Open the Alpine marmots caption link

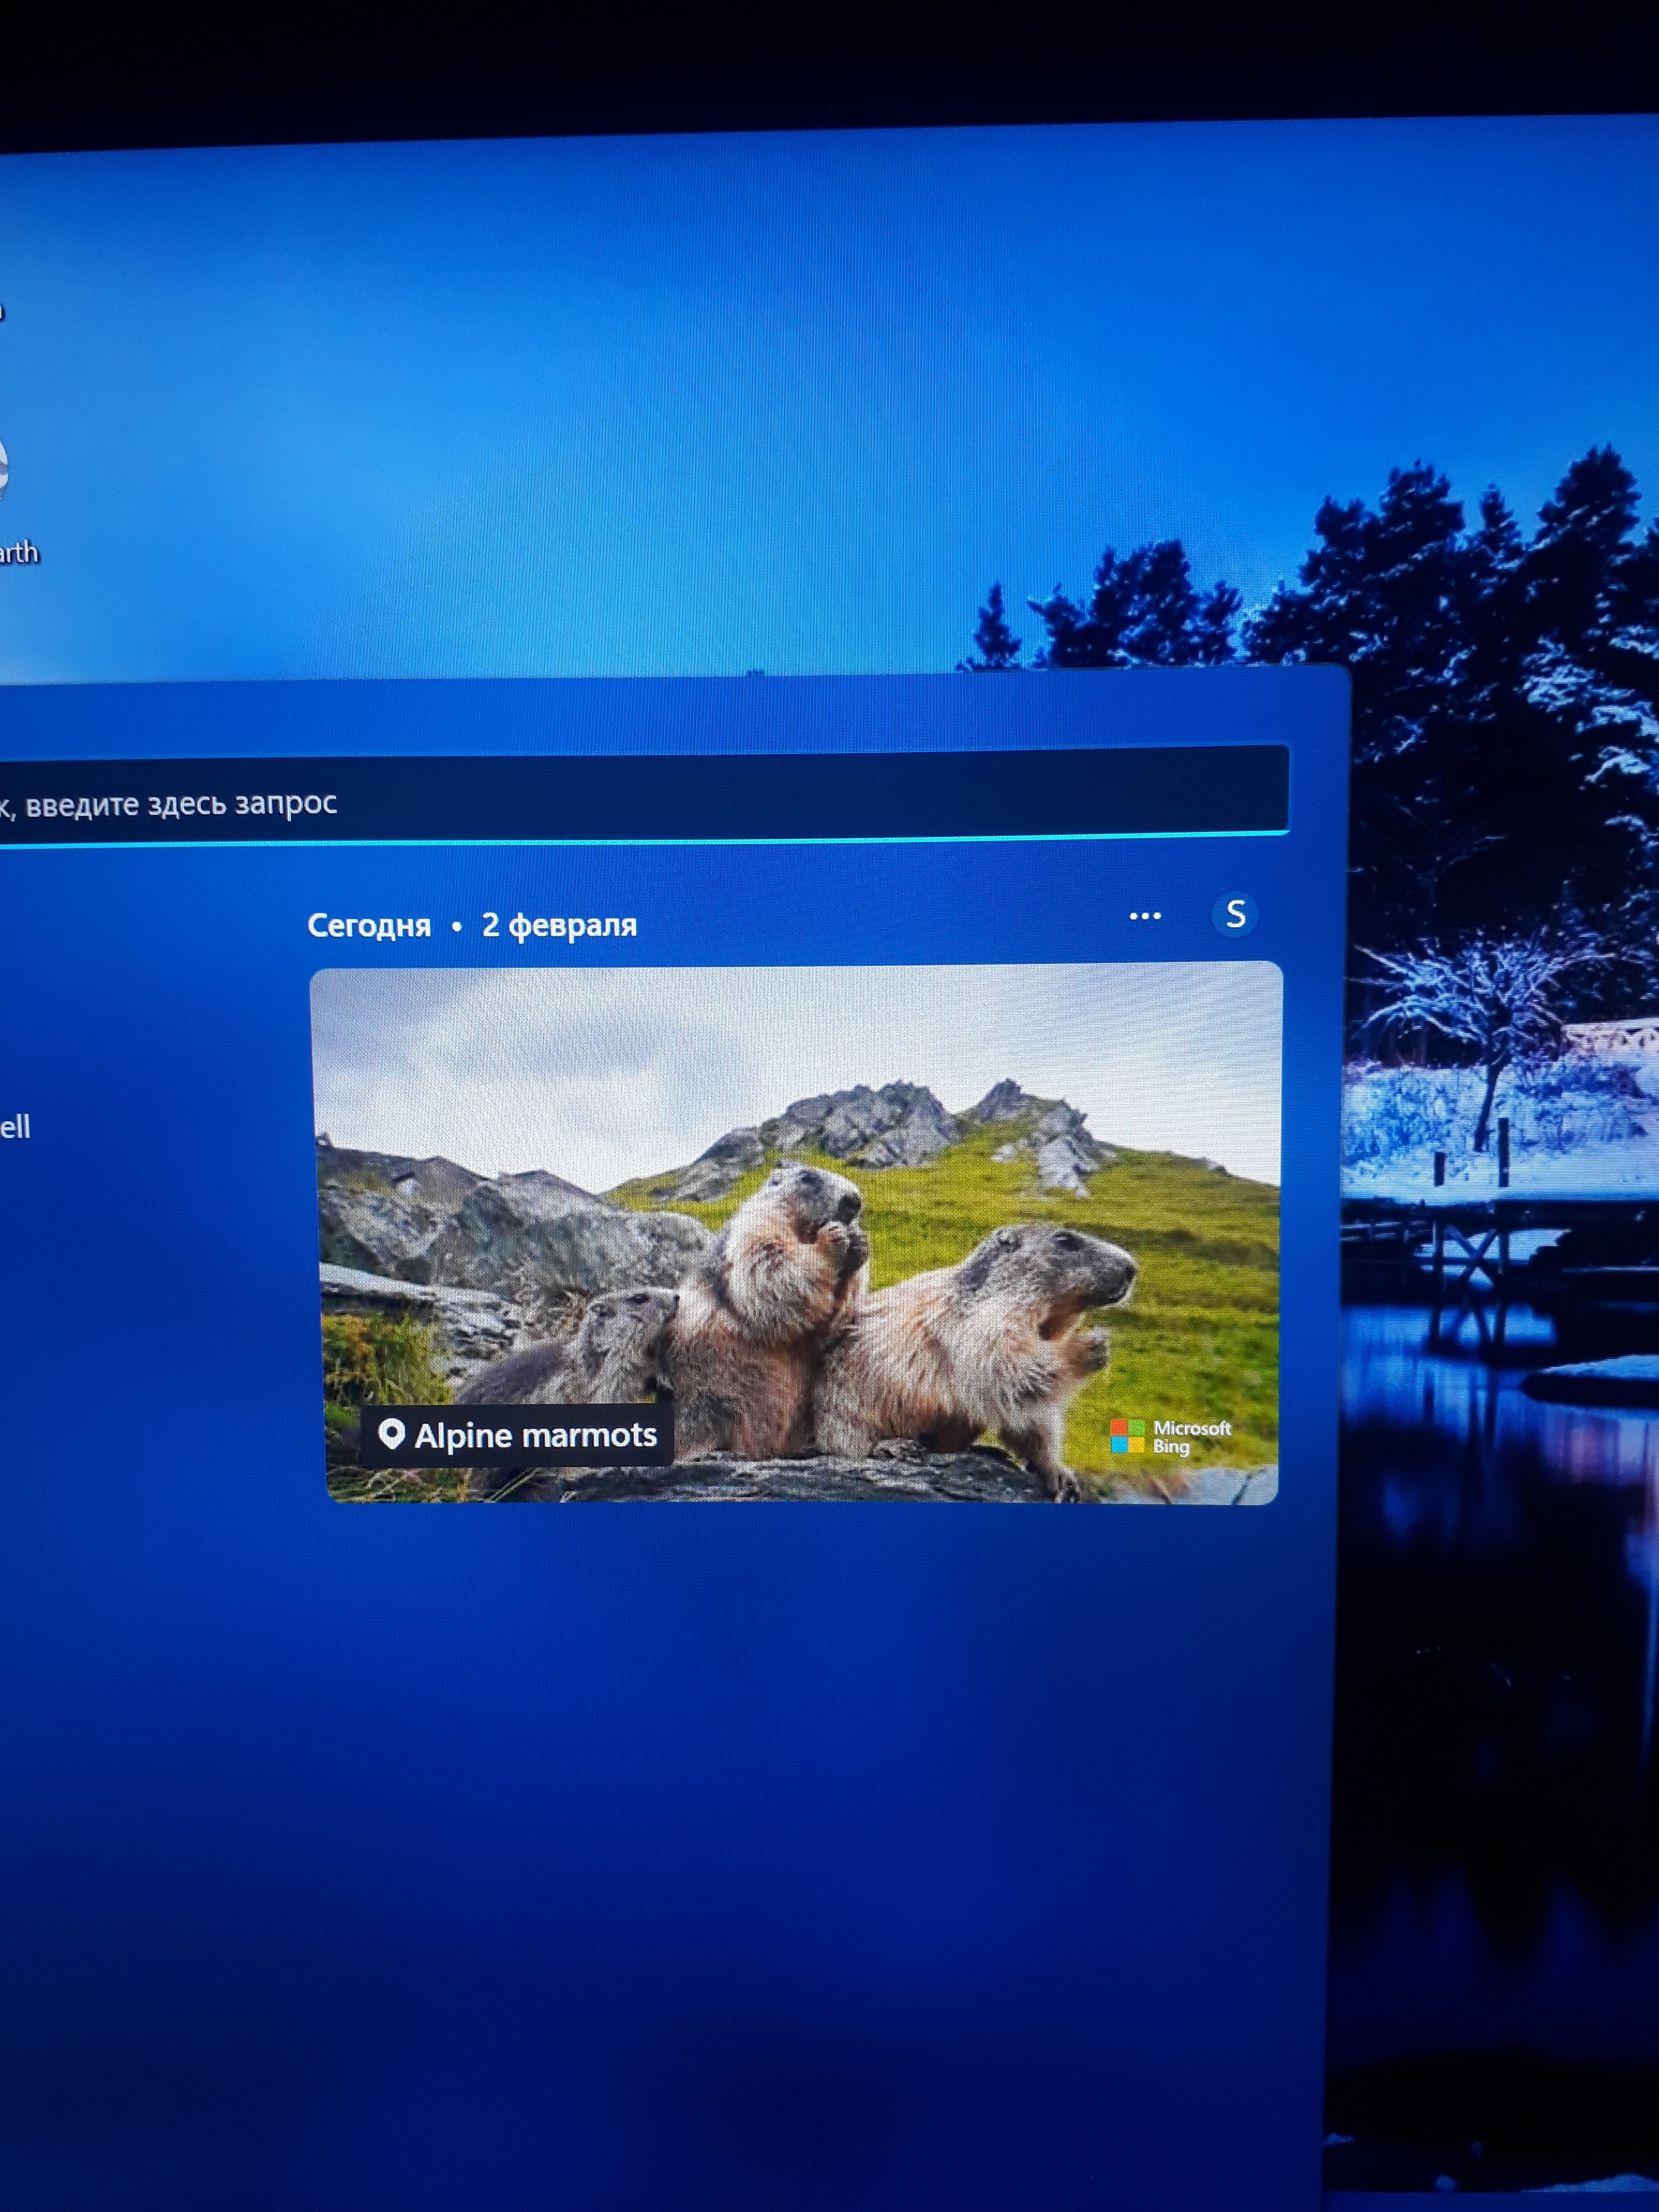[535, 1436]
